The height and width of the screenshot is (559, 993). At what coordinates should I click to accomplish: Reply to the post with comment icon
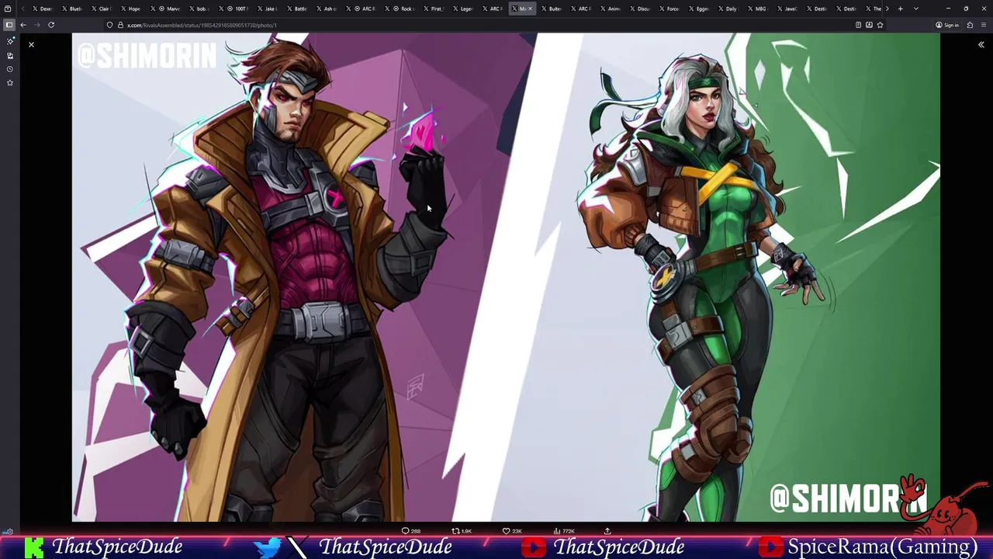tap(405, 531)
